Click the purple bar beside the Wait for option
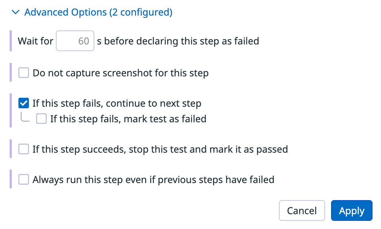The width and height of the screenshot is (381, 229). 11,41
